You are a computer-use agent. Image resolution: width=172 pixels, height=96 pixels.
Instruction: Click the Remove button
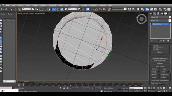155,69
